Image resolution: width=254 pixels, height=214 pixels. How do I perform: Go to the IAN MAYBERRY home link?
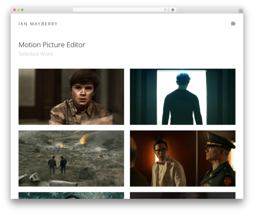(38, 24)
